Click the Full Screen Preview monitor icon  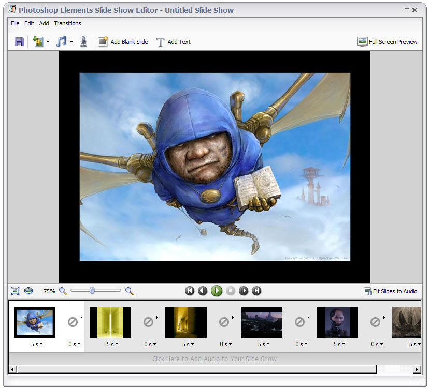click(x=363, y=42)
